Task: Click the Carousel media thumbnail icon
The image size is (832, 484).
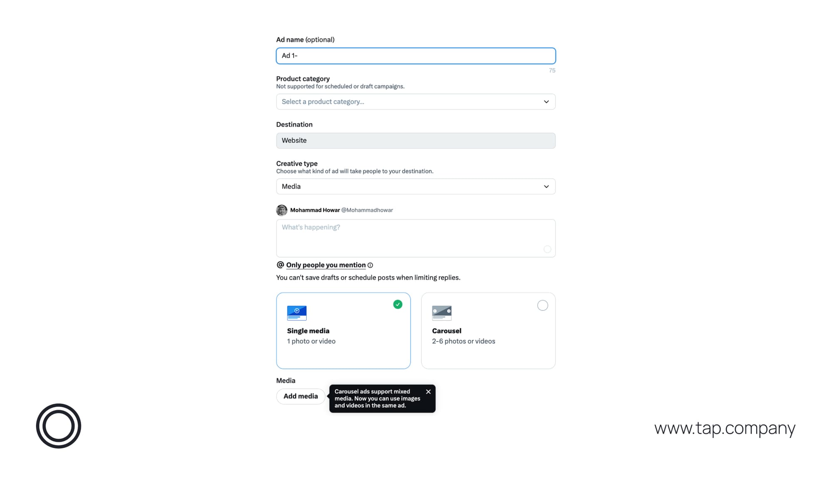Action: 442,313
